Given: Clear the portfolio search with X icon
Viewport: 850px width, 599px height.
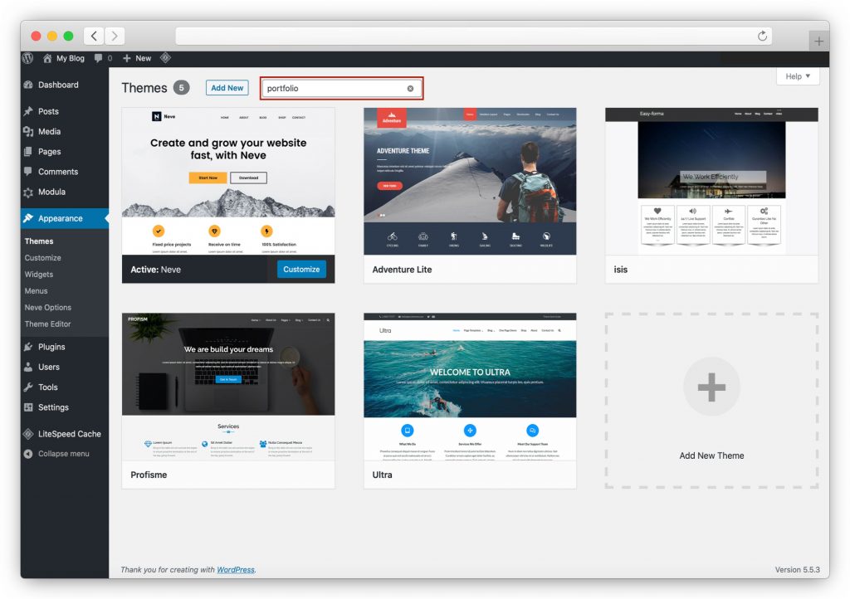Looking at the screenshot, I should coord(410,88).
